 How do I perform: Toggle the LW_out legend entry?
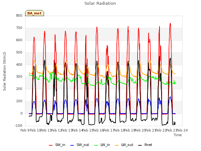coord(124,145)
